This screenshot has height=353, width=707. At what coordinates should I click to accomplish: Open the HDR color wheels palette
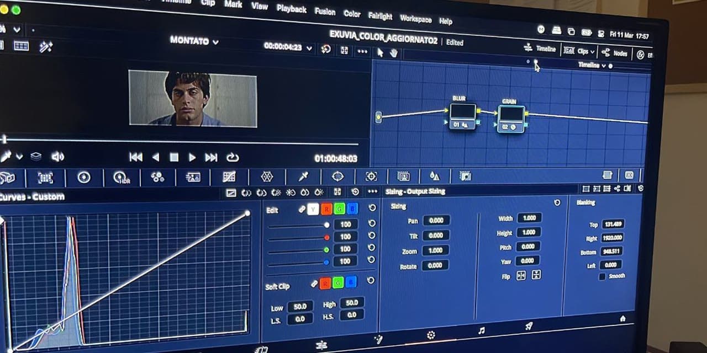pos(121,177)
